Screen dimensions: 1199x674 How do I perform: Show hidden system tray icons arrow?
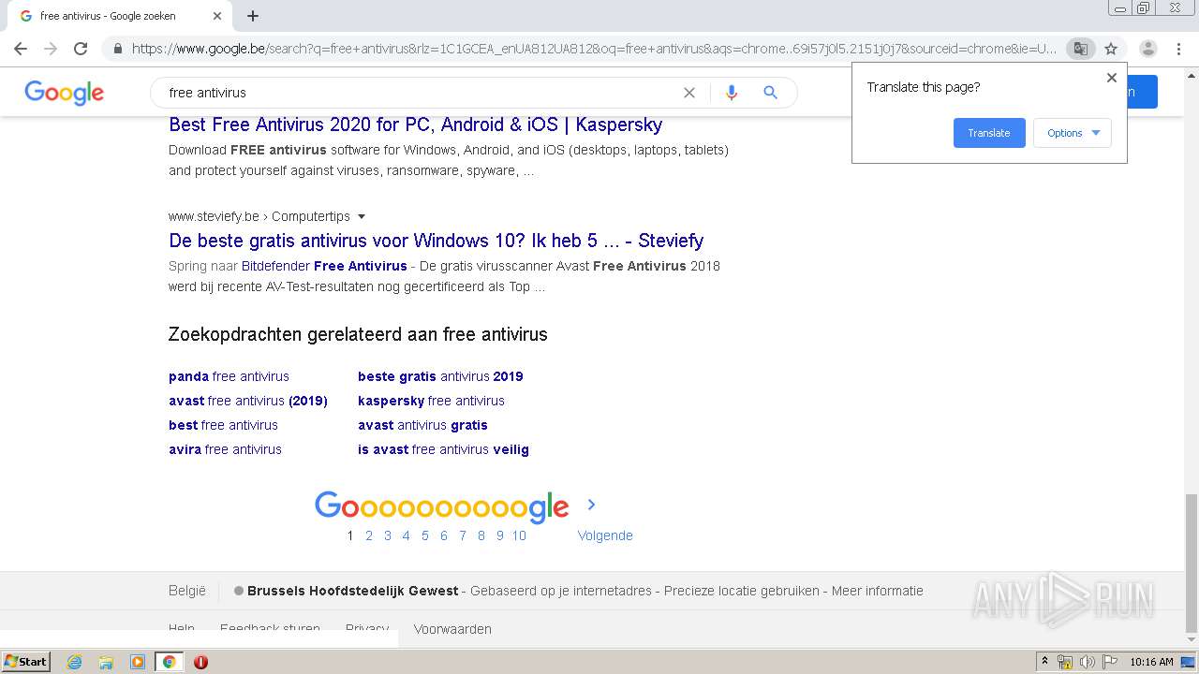point(1044,662)
